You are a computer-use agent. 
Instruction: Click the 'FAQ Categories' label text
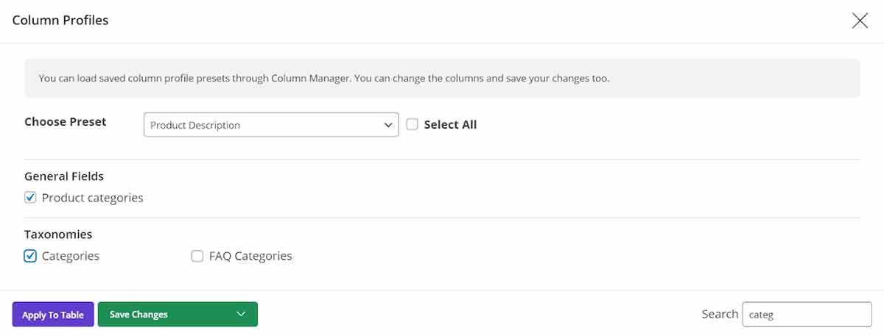click(250, 257)
